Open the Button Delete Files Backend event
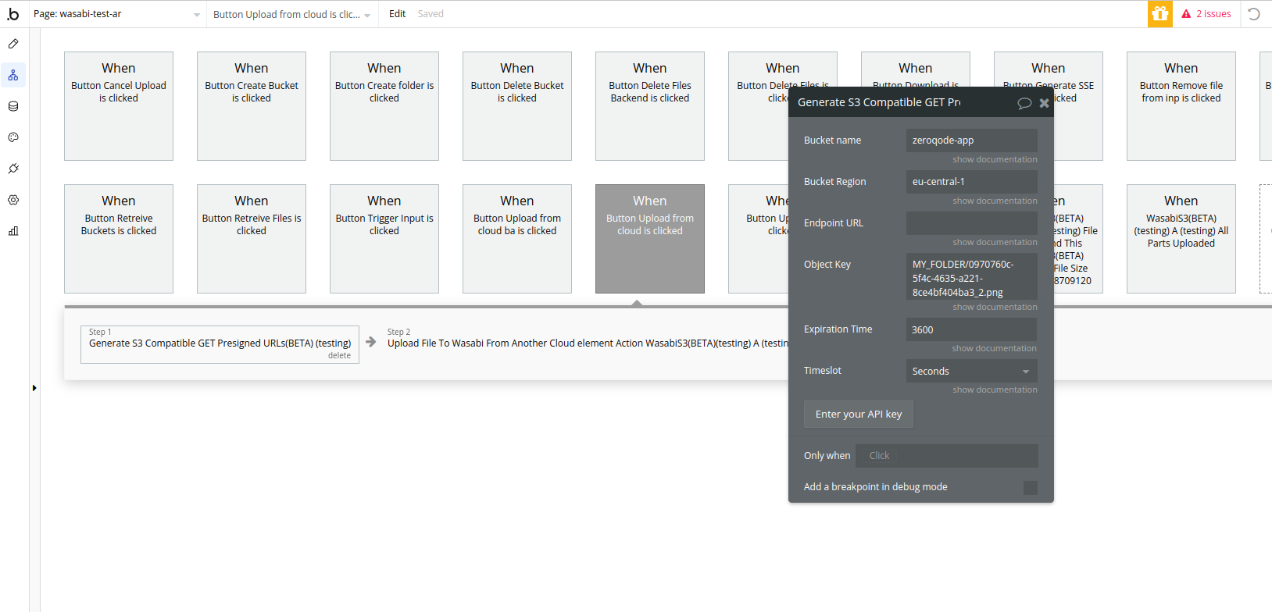 coord(650,106)
